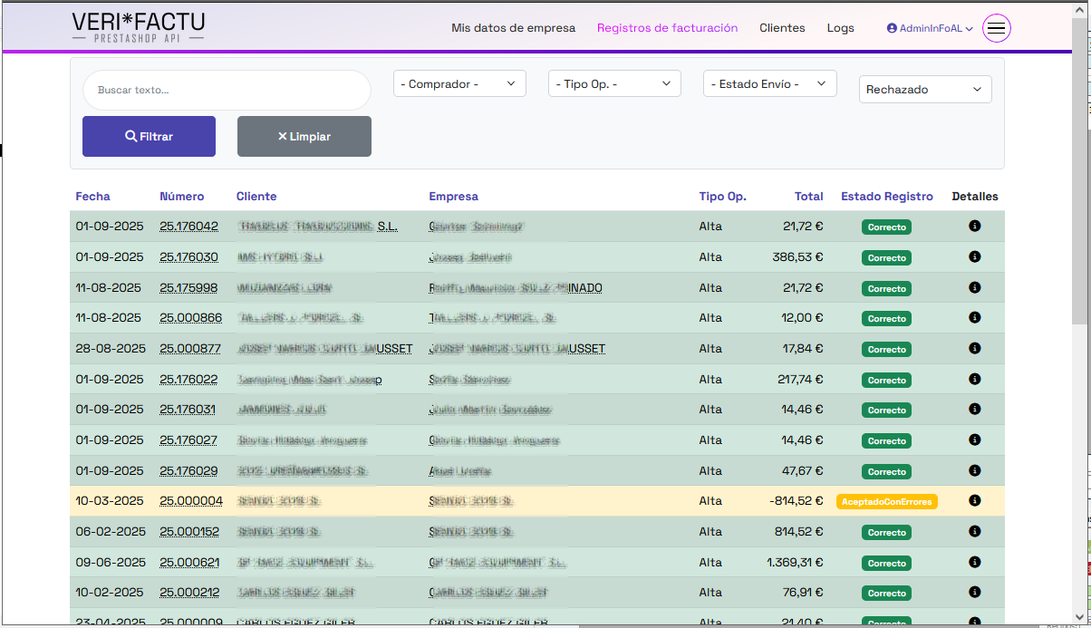Expand the Comprador dropdown

459,84
